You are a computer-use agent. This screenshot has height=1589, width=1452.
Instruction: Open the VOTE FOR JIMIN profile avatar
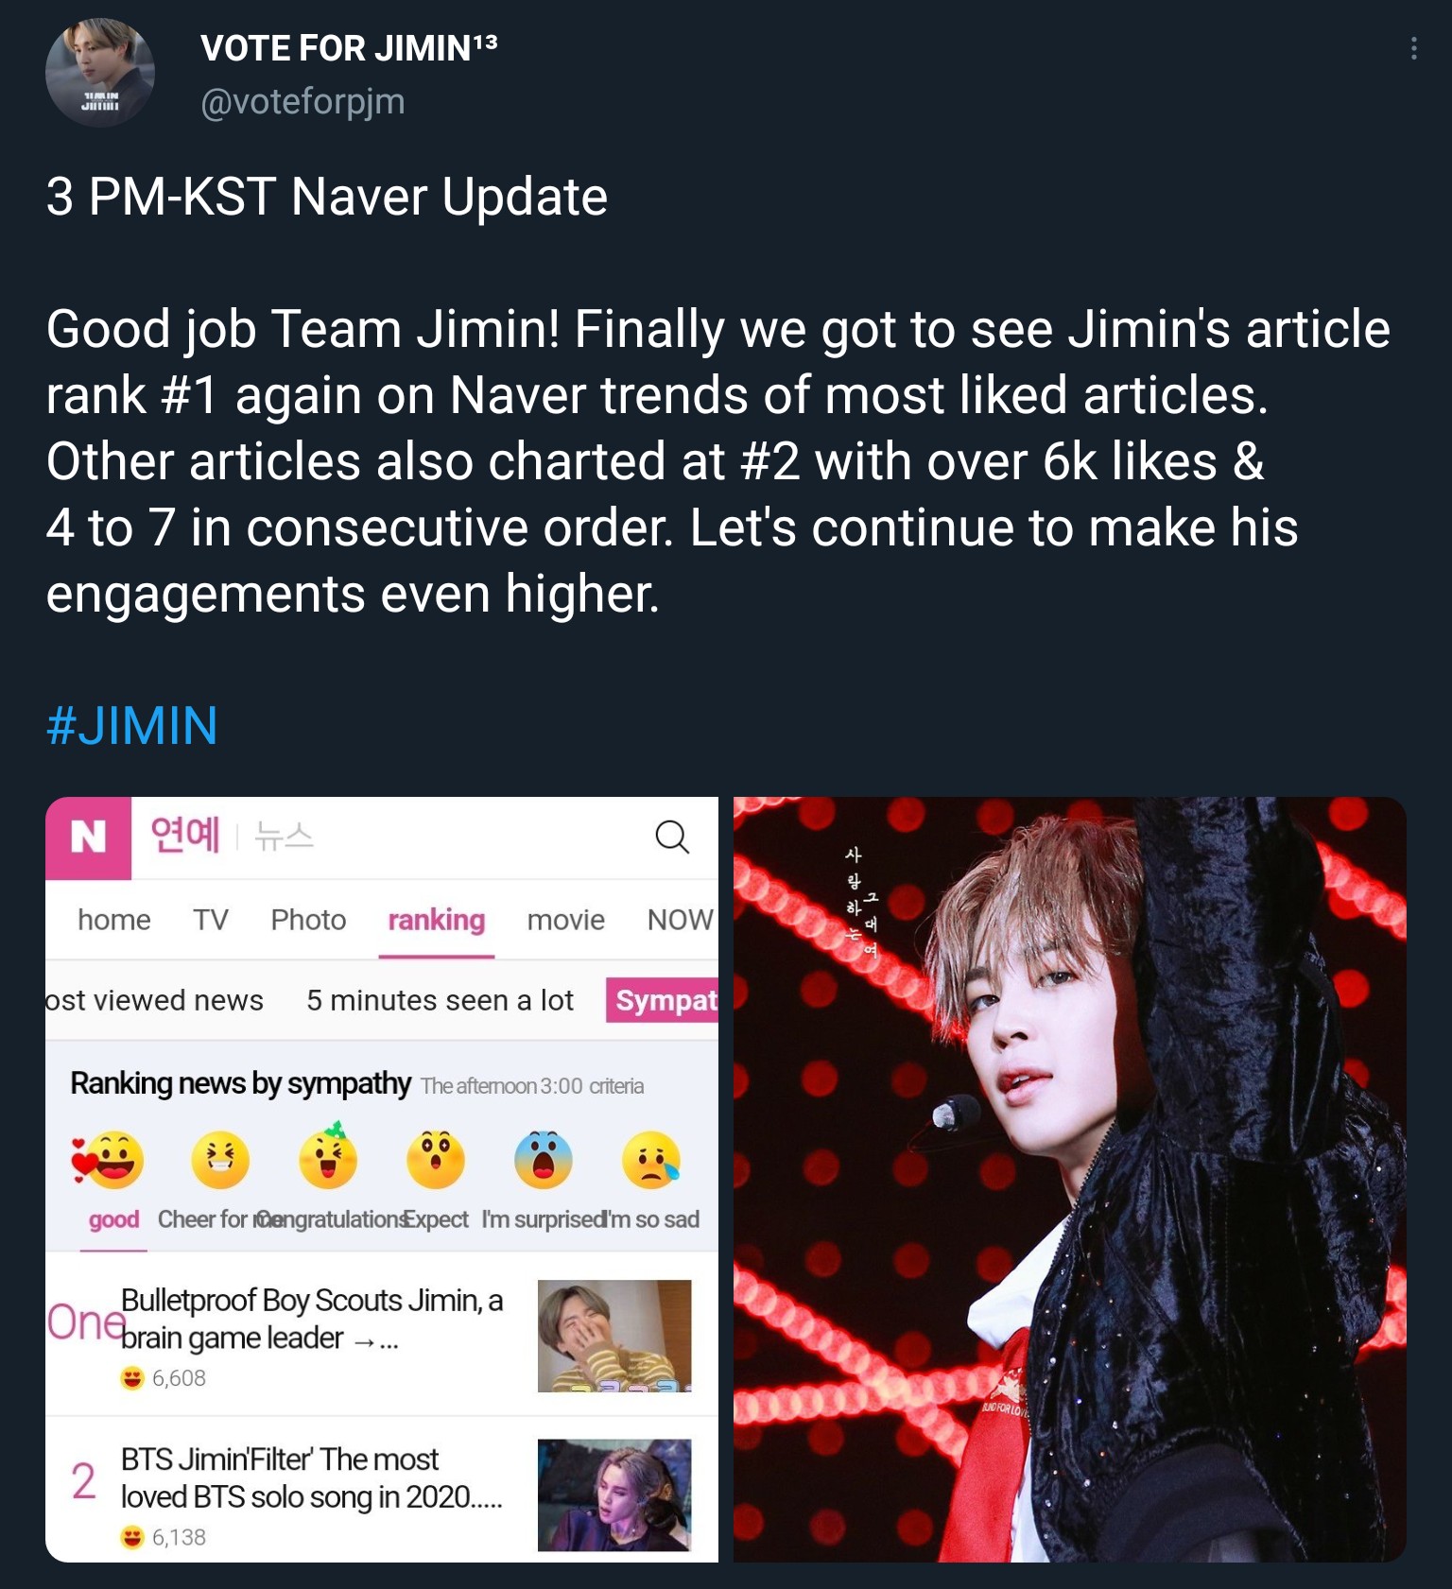pos(100,73)
